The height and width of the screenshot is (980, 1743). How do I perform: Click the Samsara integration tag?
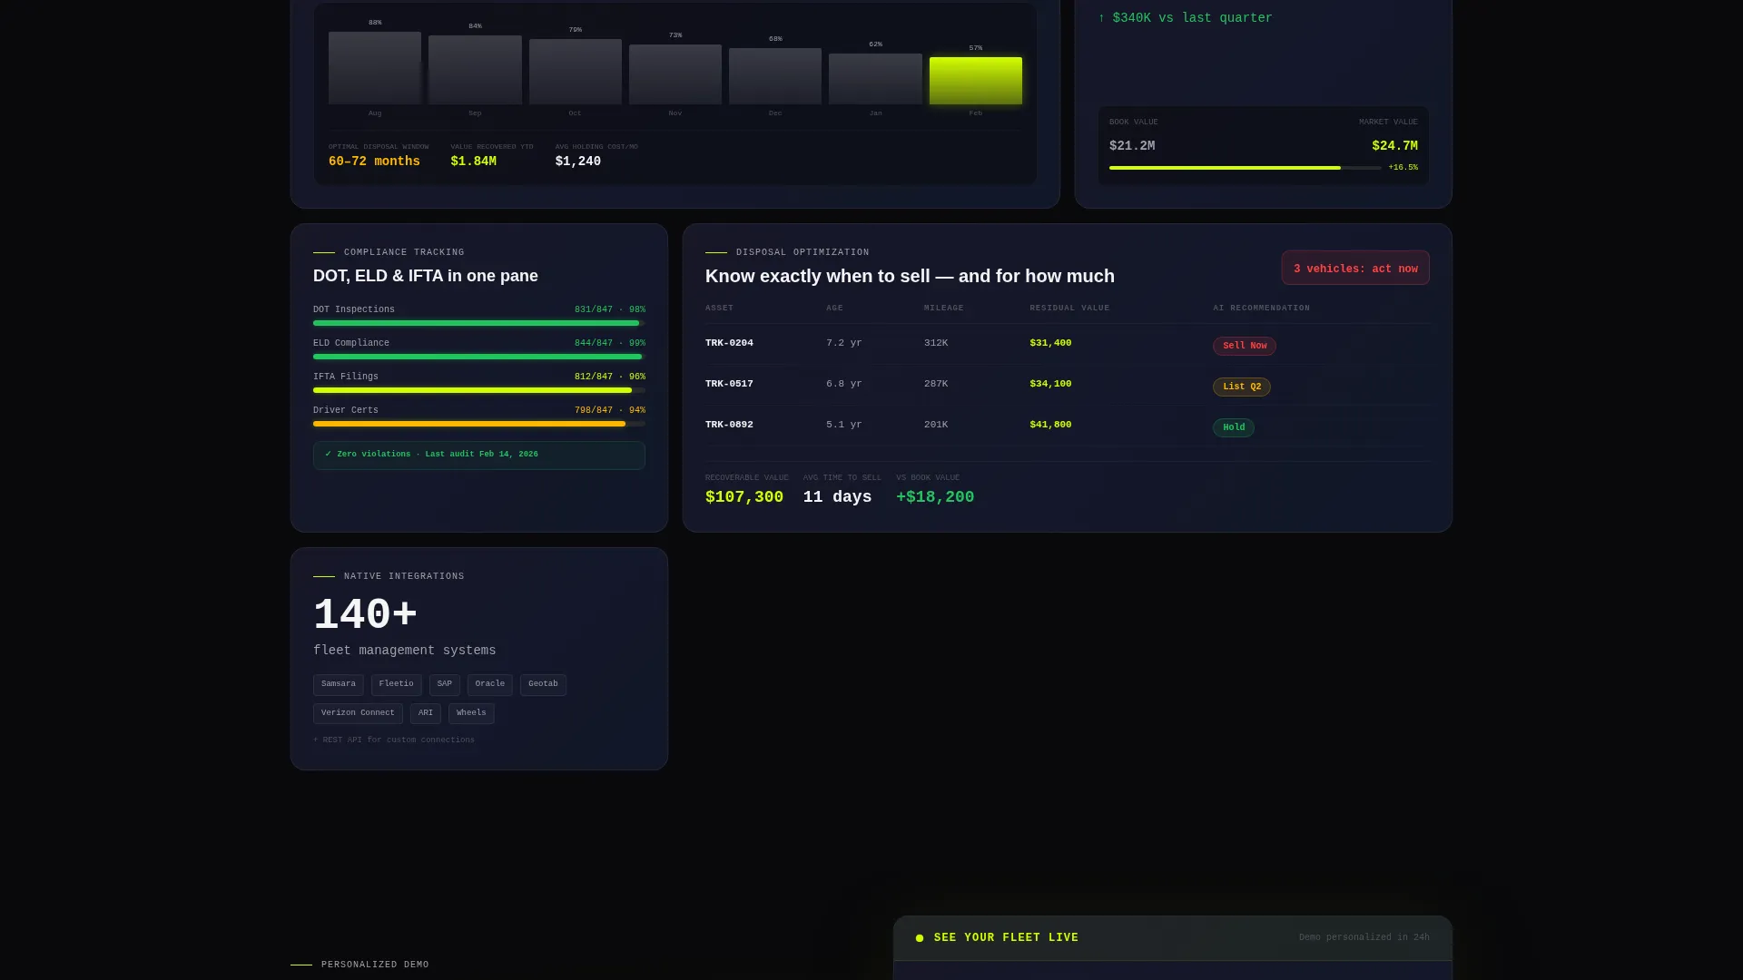tap(339, 684)
